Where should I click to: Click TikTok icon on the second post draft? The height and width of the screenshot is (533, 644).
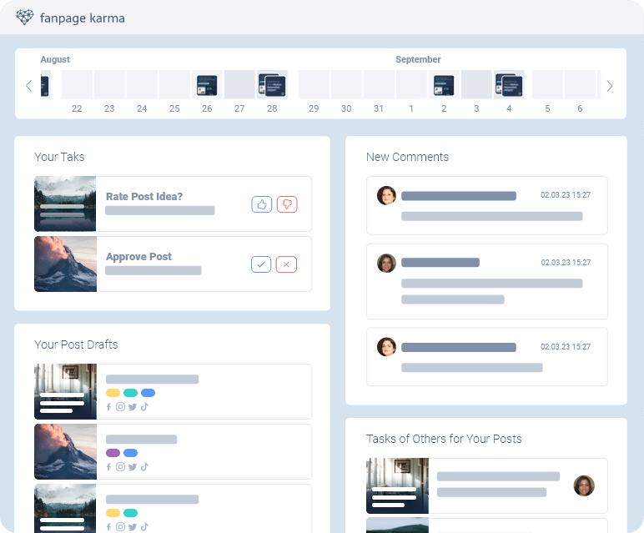tap(143, 467)
